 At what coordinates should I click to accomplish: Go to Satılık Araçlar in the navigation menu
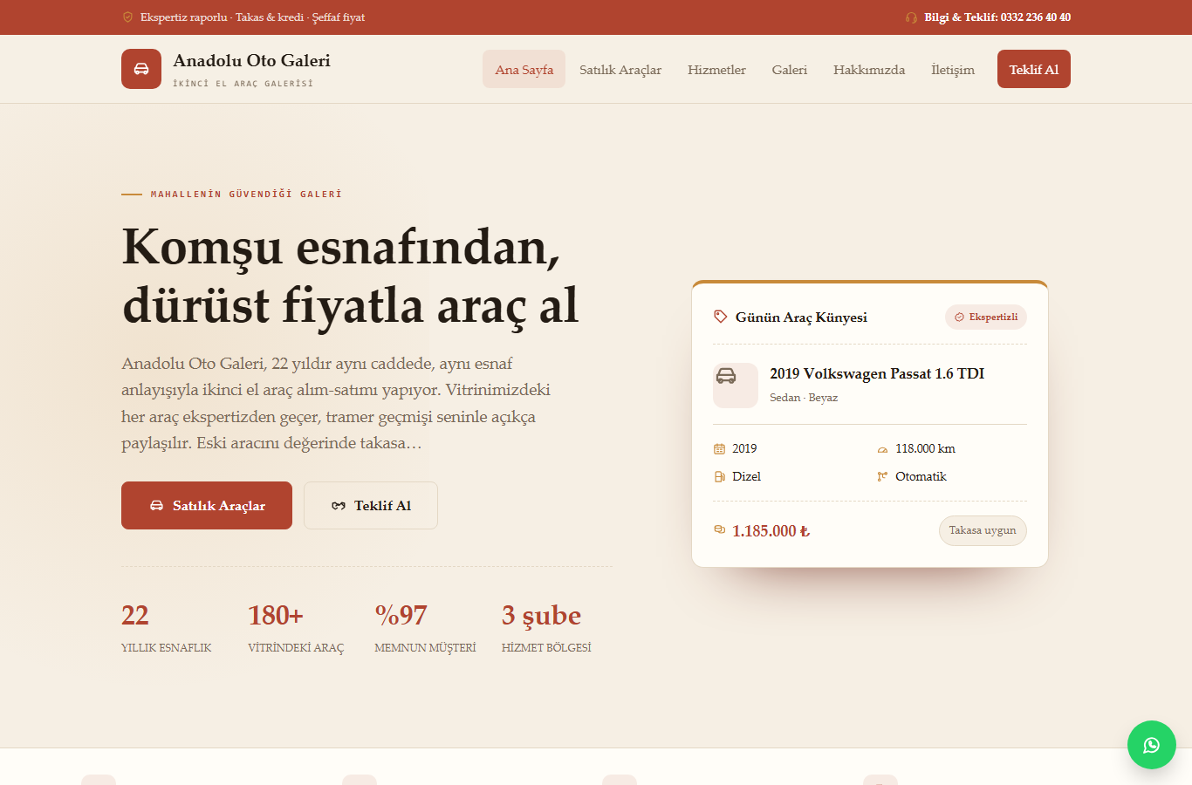[x=620, y=69]
